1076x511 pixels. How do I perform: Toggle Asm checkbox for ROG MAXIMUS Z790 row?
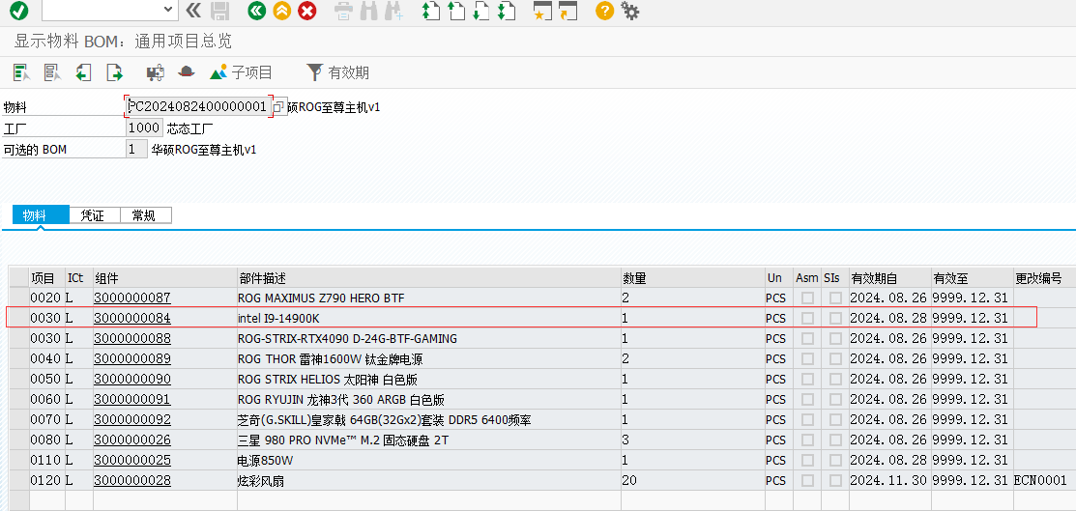pyautogui.click(x=807, y=298)
